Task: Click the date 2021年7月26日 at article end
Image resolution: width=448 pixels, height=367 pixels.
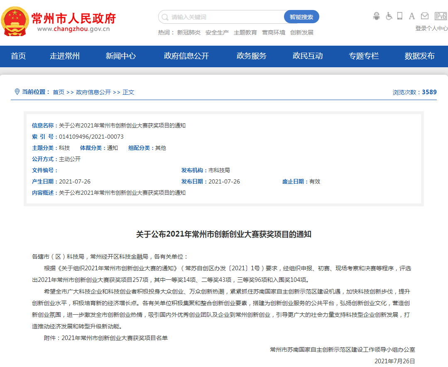Action: (395, 361)
